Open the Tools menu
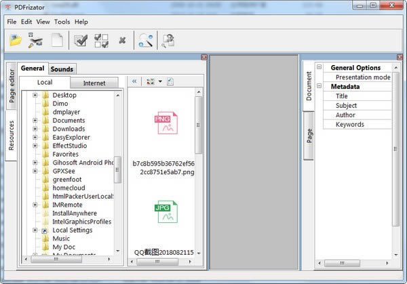407x284 pixels. [62, 22]
